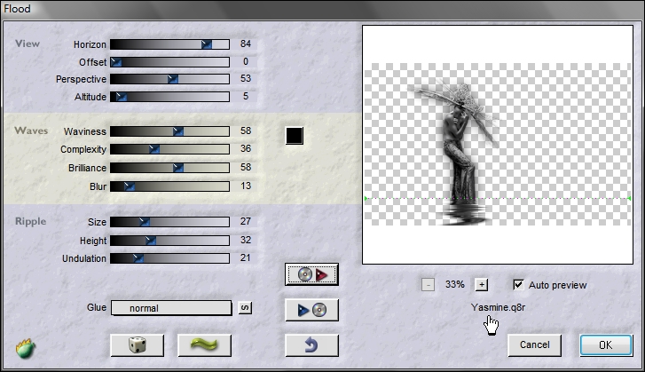Viewport: 645px width, 372px height.
Task: Randomize settings with the dice button
Action: pyautogui.click(x=137, y=344)
